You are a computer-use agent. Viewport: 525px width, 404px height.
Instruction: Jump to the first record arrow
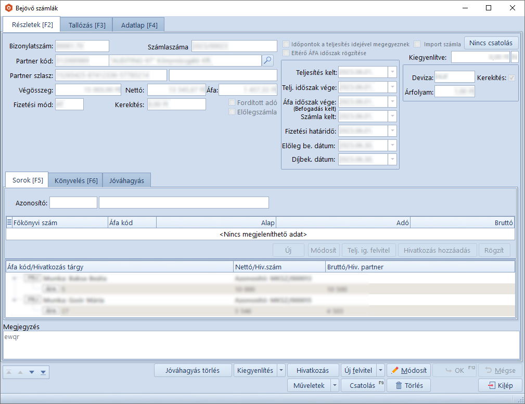[x=9, y=372]
